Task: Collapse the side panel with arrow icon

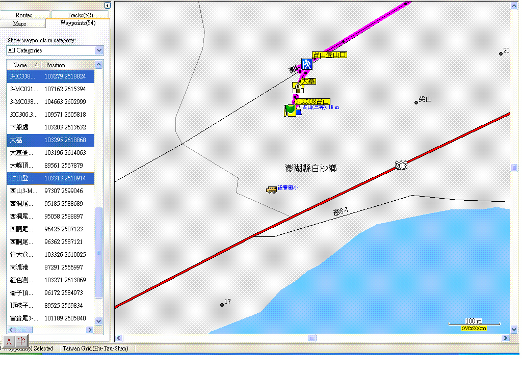Action: (107, 5)
